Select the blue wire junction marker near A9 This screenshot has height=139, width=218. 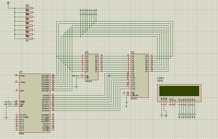click(x=109, y=76)
